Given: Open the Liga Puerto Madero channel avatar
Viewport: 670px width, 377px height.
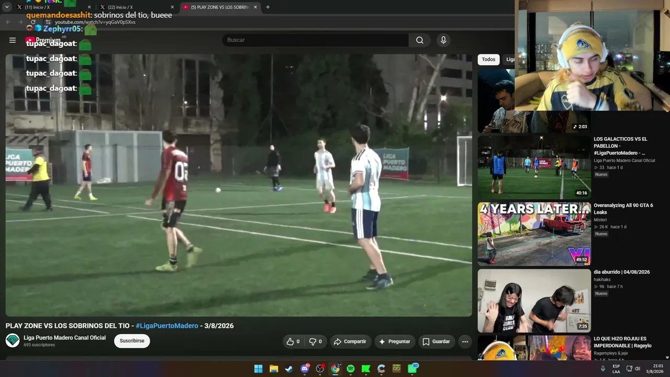Looking at the screenshot, I should click(13, 340).
